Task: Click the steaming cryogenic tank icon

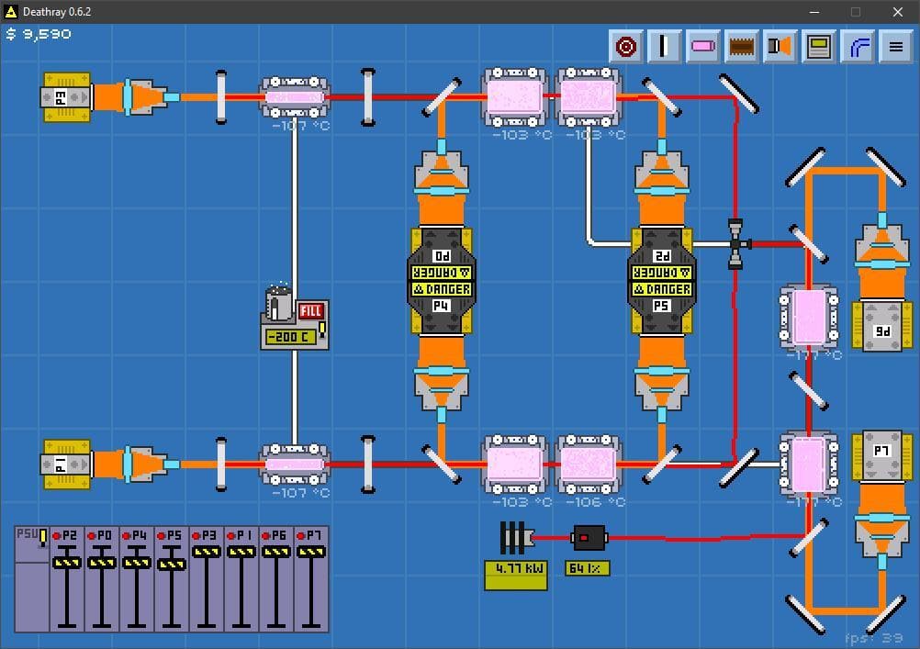Action: tap(278, 302)
